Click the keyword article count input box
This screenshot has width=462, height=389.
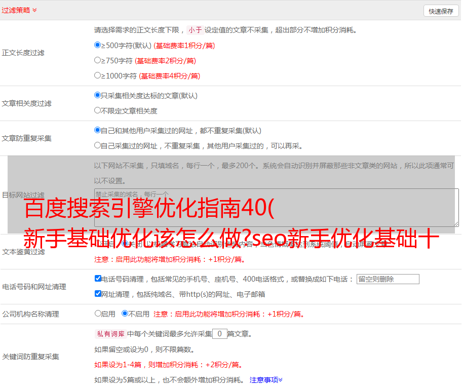click(x=219, y=334)
